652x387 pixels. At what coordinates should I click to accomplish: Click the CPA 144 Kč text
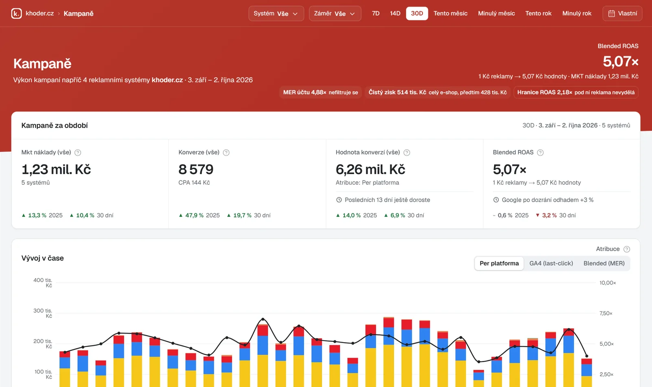pos(194,183)
